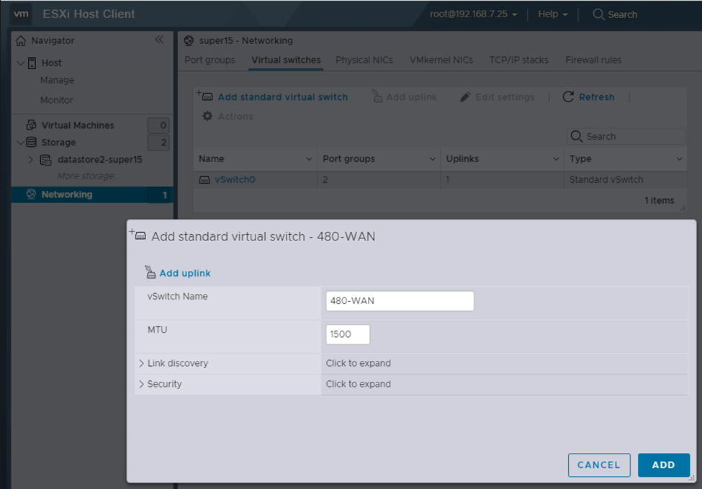This screenshot has height=489, width=702.
Task: Click the More storage... entry
Action: [89, 176]
